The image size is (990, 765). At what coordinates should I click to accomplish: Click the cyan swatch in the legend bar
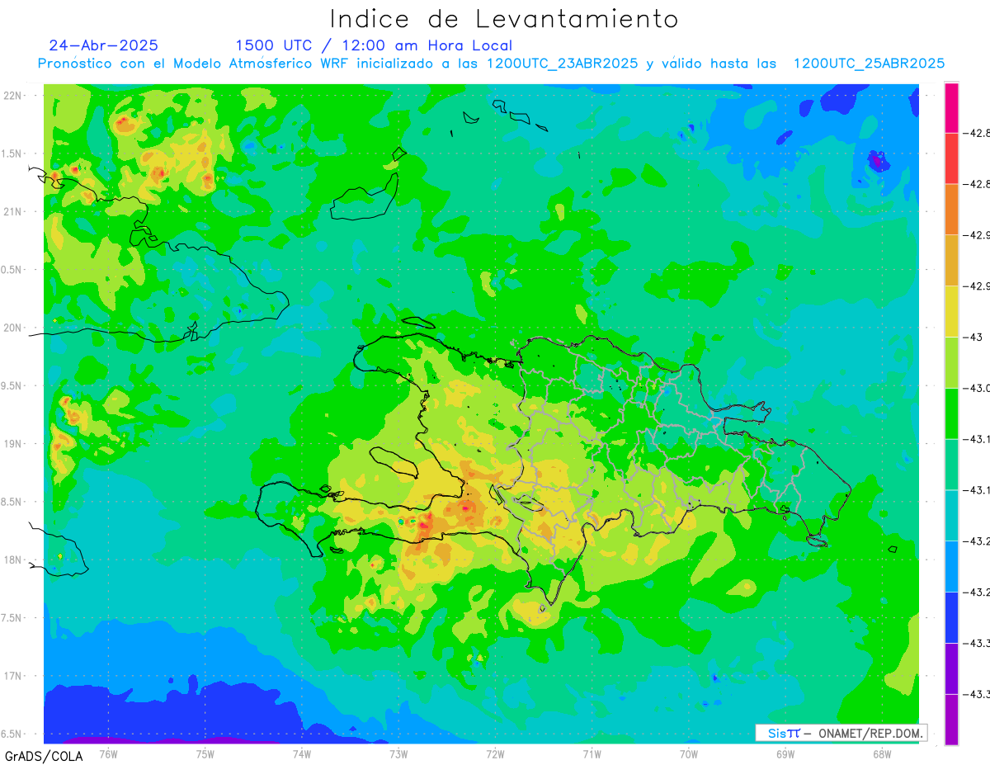coord(951,516)
